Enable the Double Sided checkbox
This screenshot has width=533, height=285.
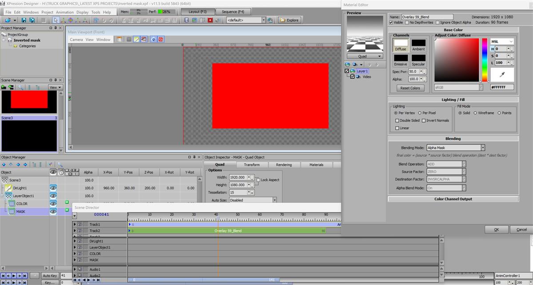pos(397,121)
